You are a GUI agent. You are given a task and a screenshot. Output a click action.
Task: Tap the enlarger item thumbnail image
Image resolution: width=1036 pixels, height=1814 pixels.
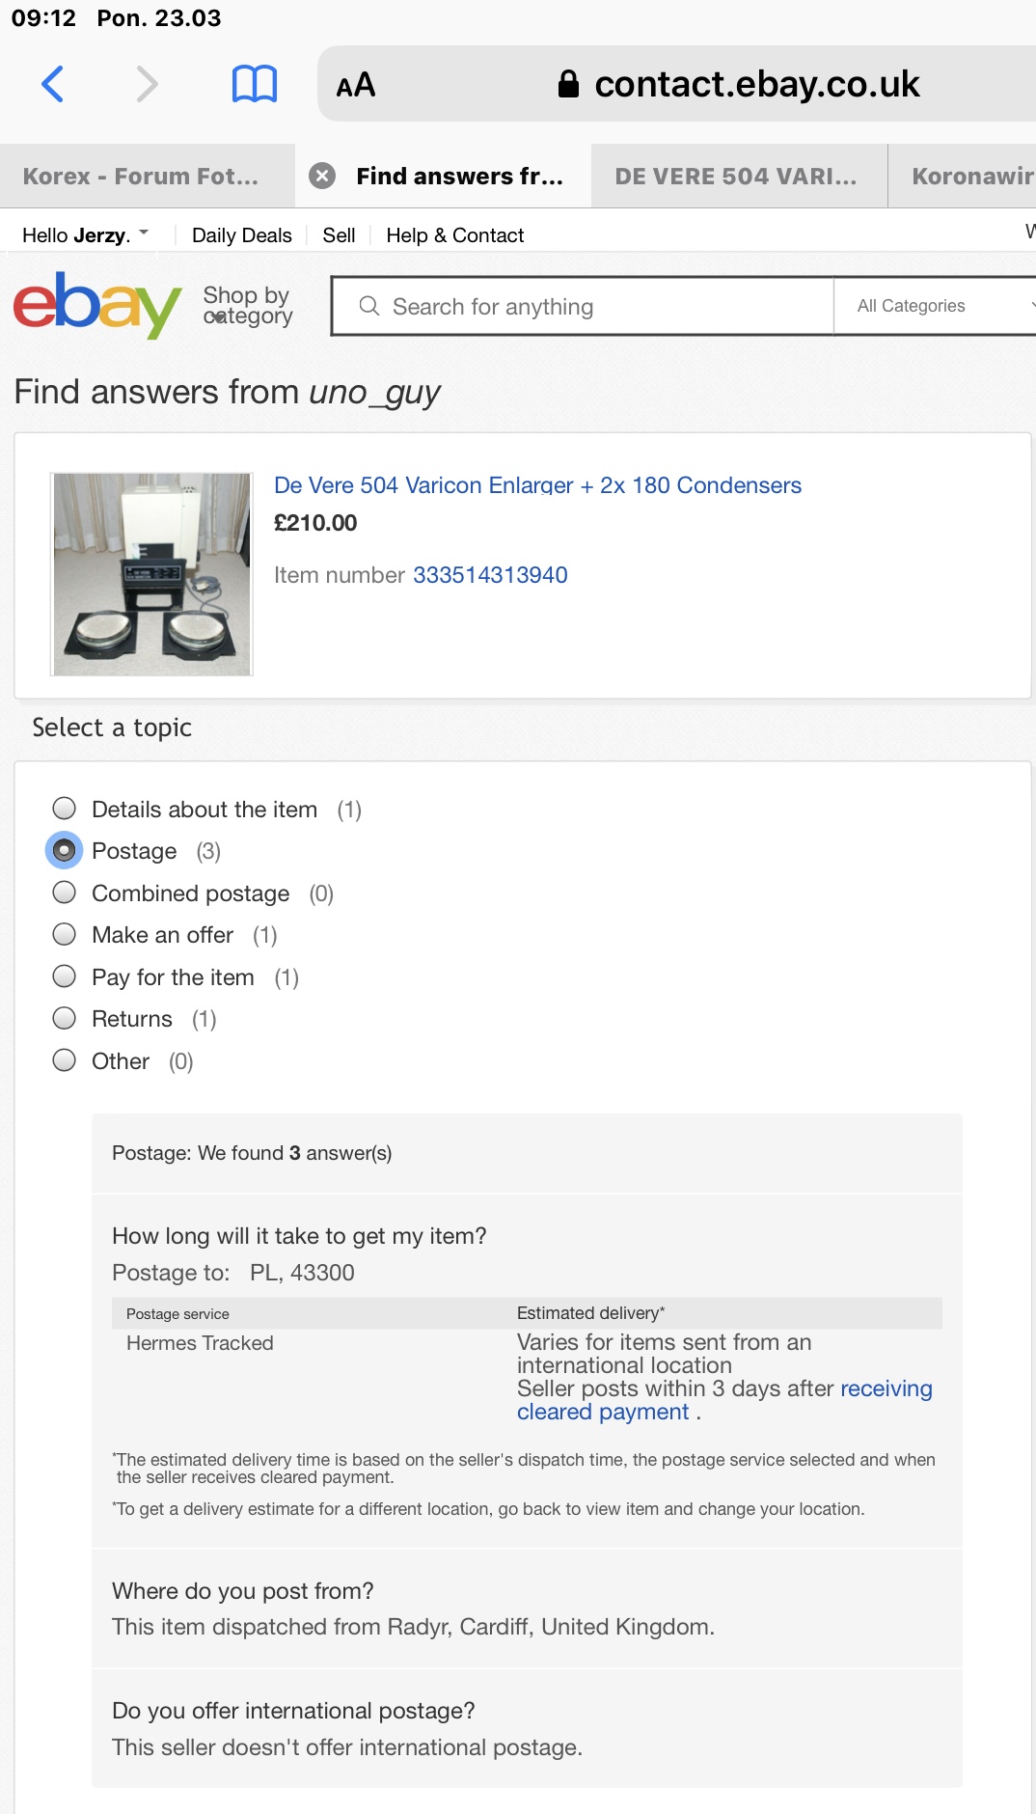pyautogui.click(x=151, y=574)
